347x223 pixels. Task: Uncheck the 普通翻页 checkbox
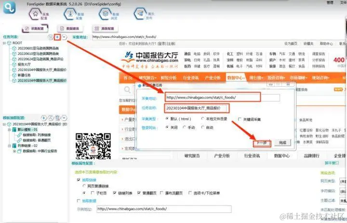[139, 193]
